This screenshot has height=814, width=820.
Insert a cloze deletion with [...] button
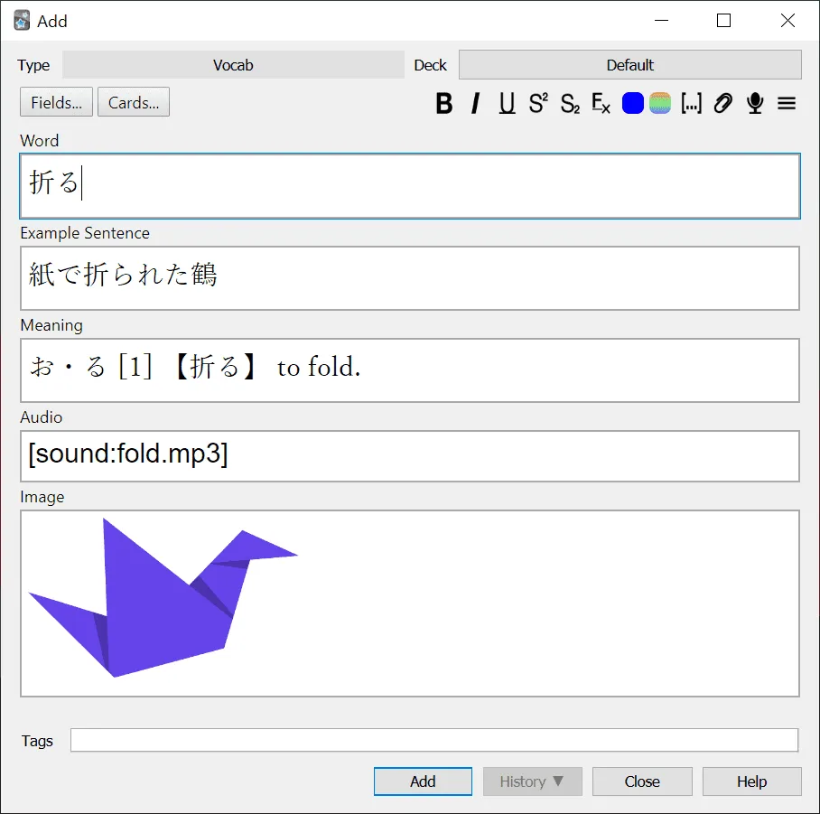coord(692,103)
